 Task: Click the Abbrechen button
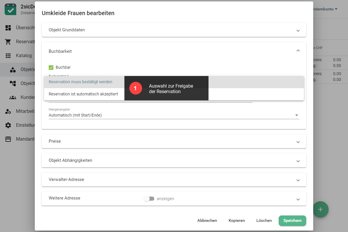click(x=207, y=220)
